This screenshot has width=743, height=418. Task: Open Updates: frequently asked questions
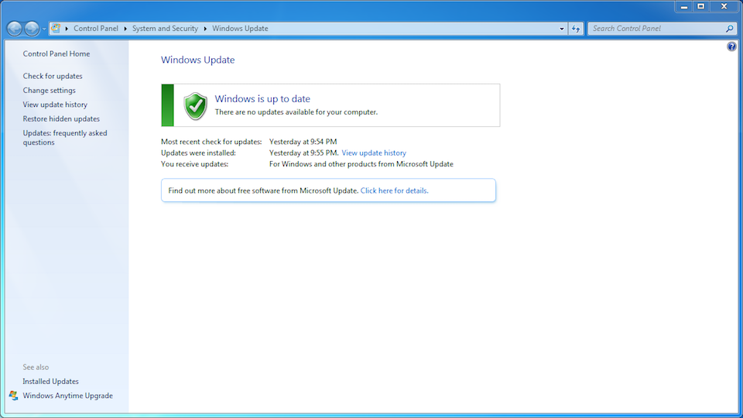tap(65, 138)
